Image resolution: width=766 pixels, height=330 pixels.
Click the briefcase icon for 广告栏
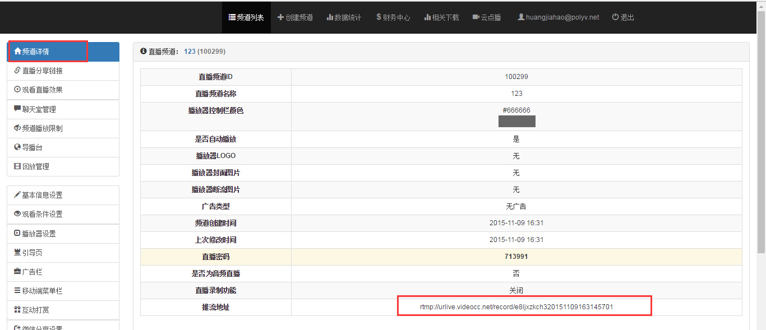[x=17, y=272]
